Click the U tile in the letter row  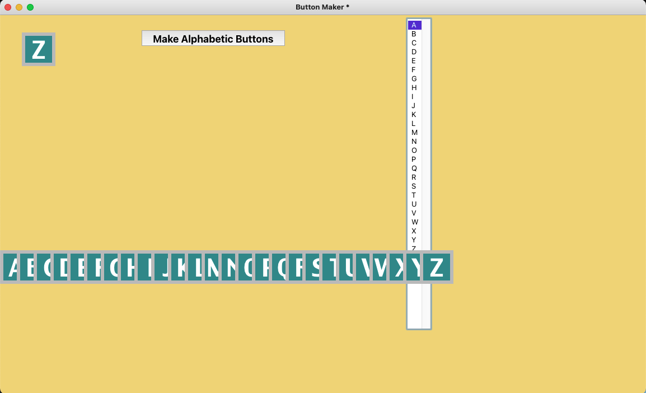[346, 267]
